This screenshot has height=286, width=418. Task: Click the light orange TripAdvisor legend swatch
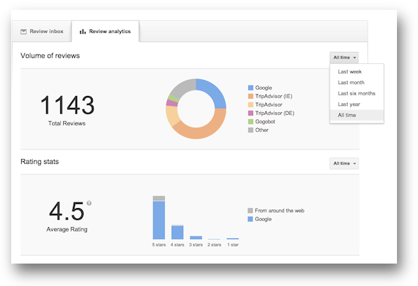tap(250, 104)
